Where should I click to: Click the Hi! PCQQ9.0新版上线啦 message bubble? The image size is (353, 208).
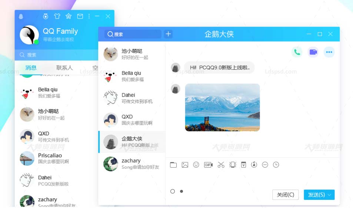click(220, 67)
